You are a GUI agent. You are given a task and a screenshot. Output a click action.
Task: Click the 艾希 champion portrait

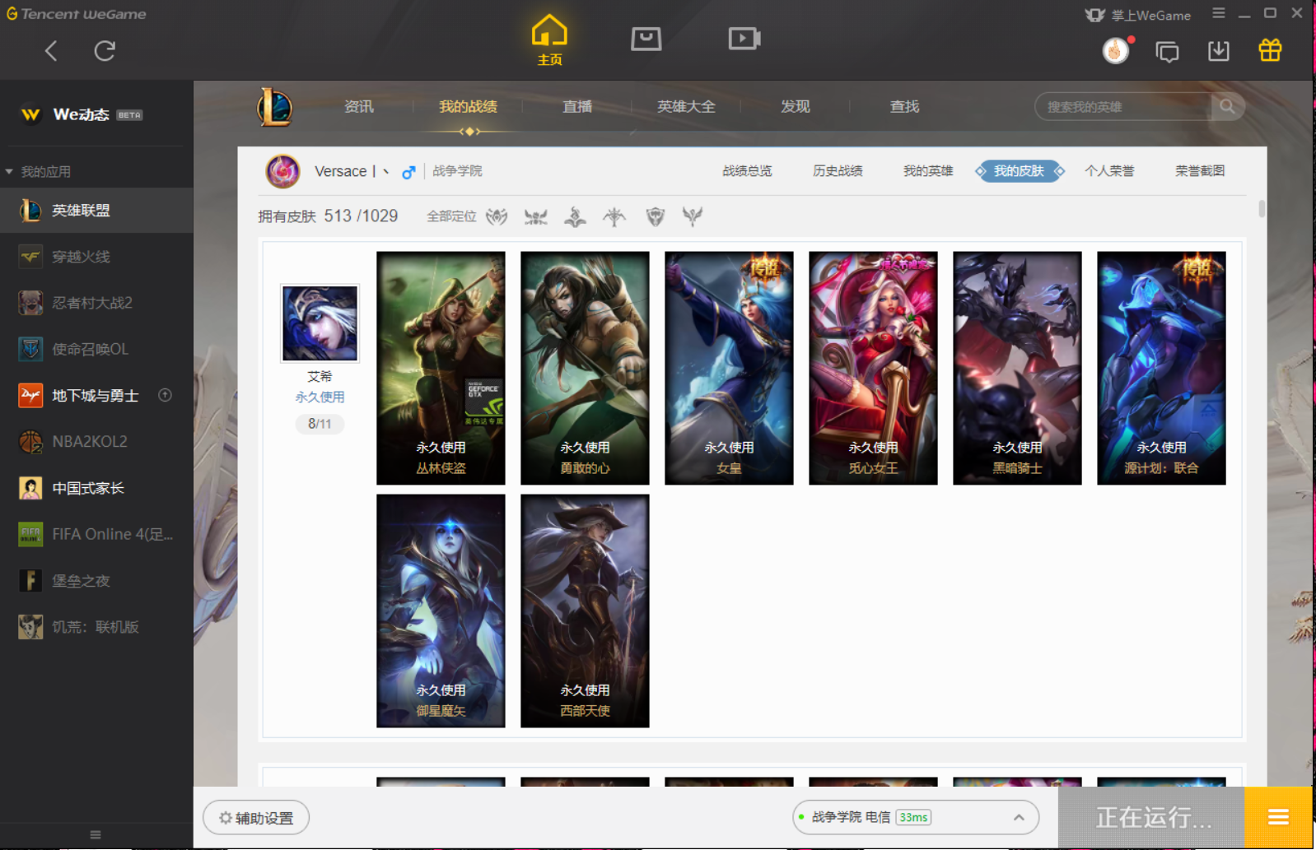pyautogui.click(x=320, y=323)
